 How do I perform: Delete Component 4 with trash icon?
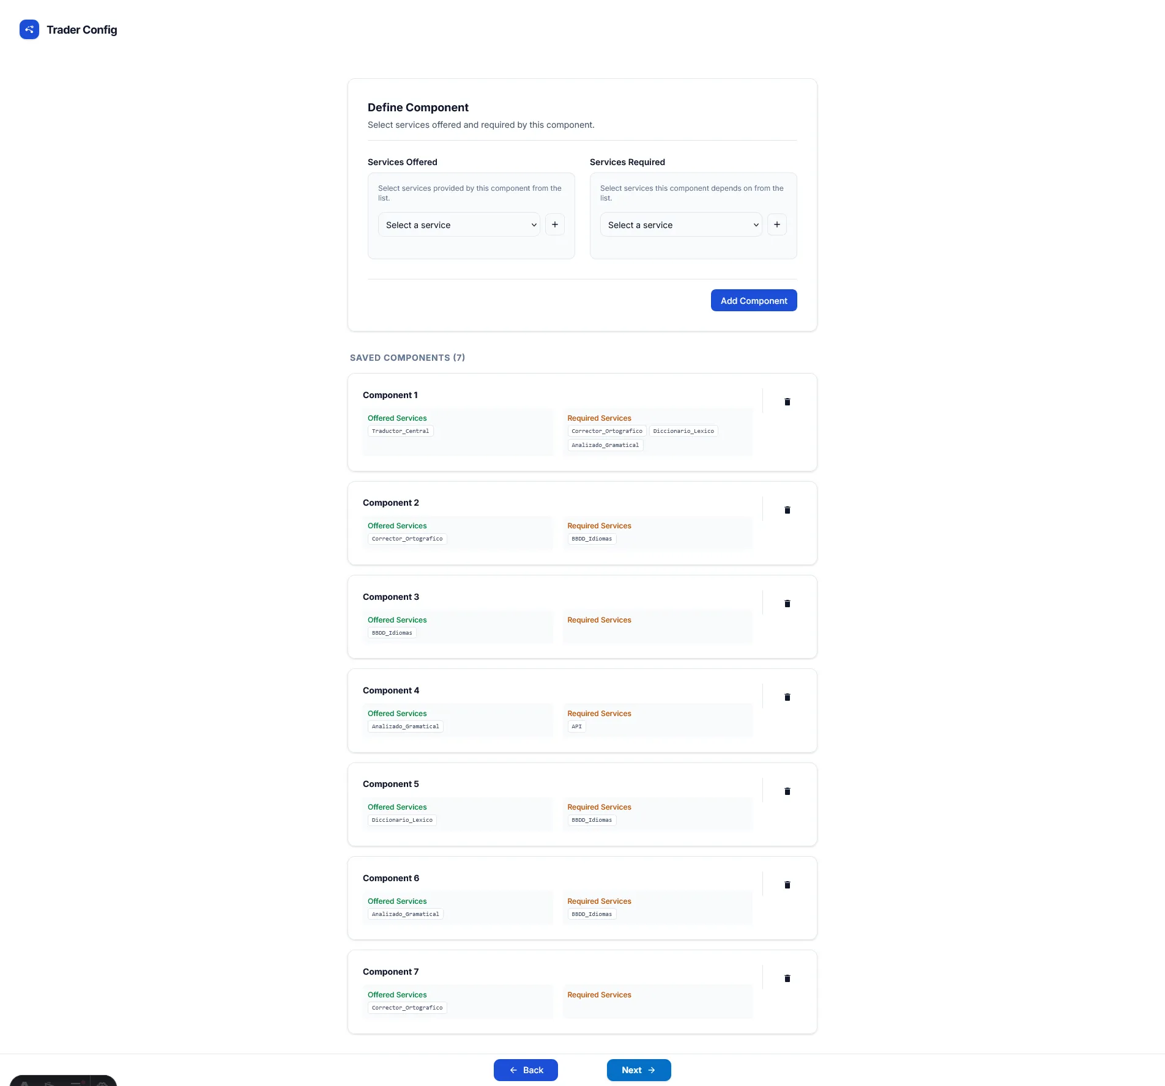coord(787,697)
